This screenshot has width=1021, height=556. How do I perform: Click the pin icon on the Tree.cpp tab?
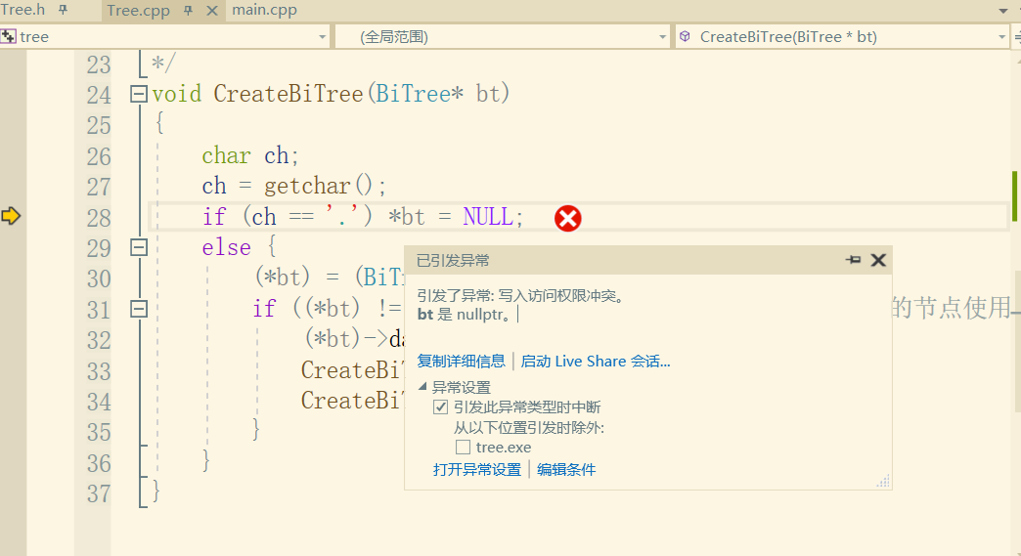click(x=188, y=11)
